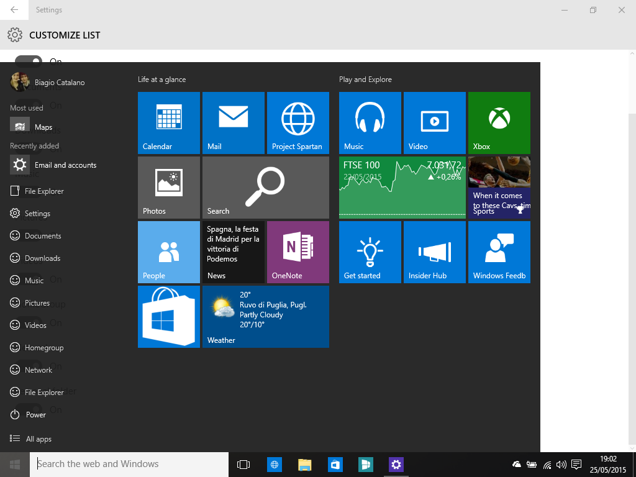Screen dimensions: 636x477
Task: Open Network from the Start menu
Action: (31, 370)
